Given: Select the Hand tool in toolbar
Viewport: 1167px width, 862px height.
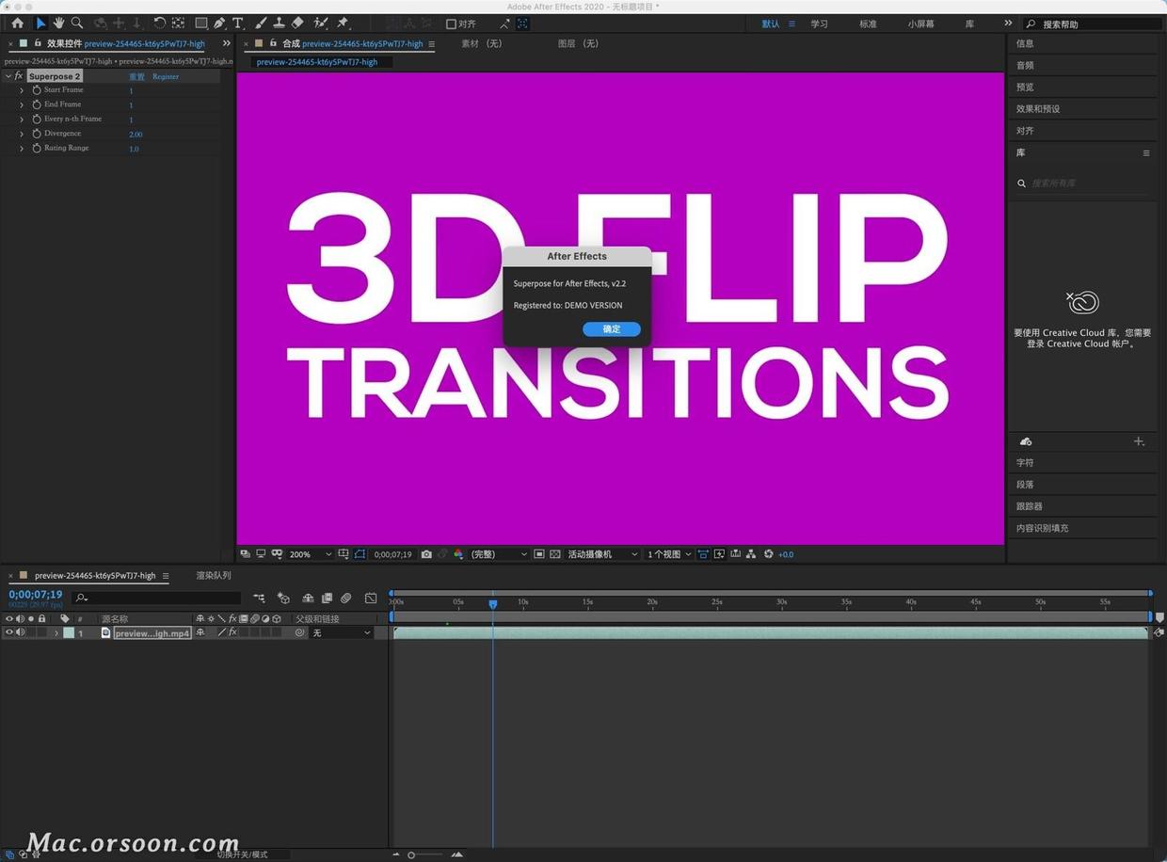Looking at the screenshot, I should tap(58, 23).
